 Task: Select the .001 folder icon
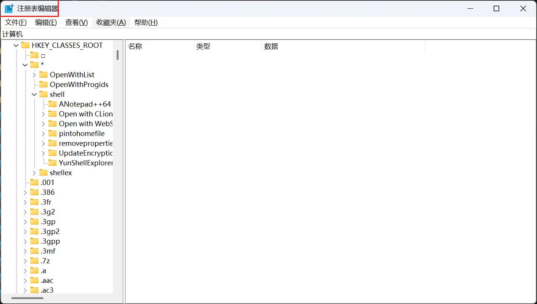point(34,182)
